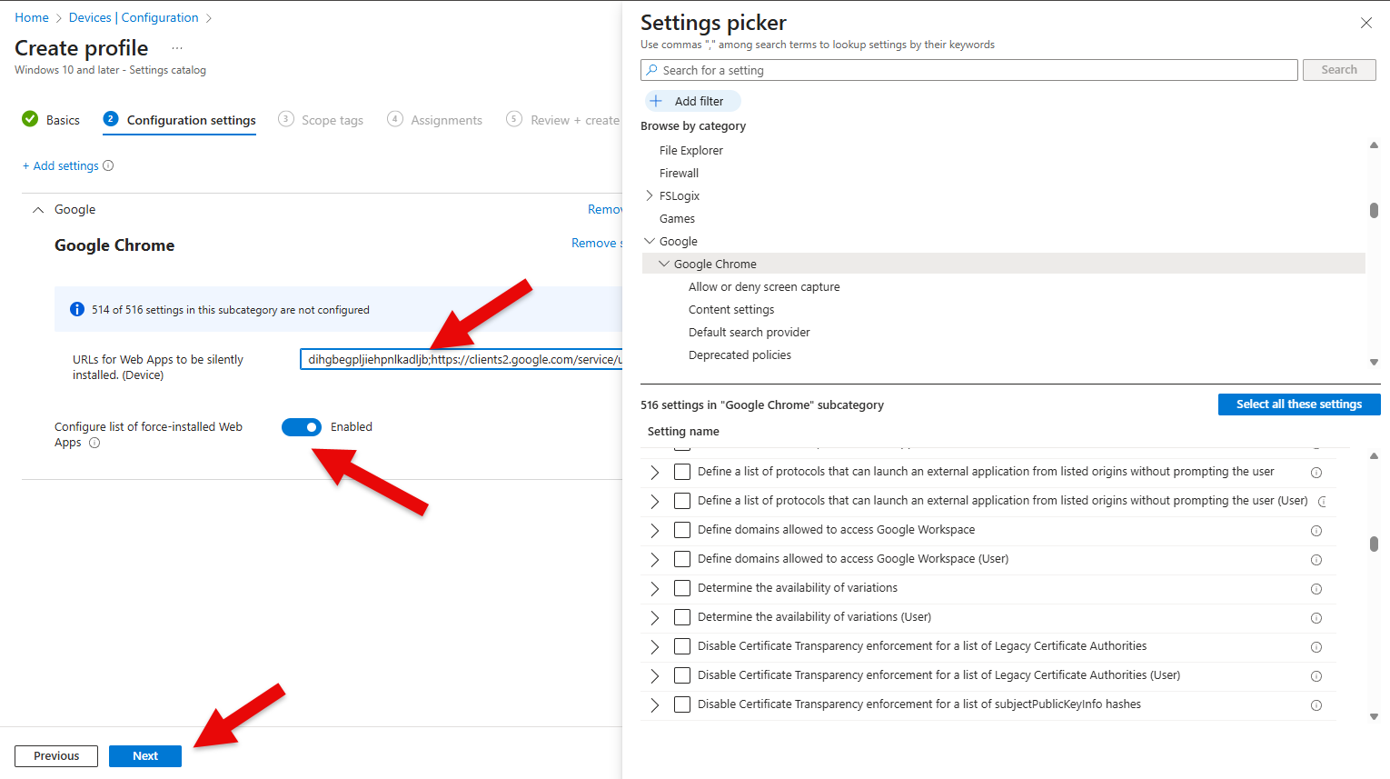
Task: Click the Search for a setting field
Action: pyautogui.click(x=969, y=70)
